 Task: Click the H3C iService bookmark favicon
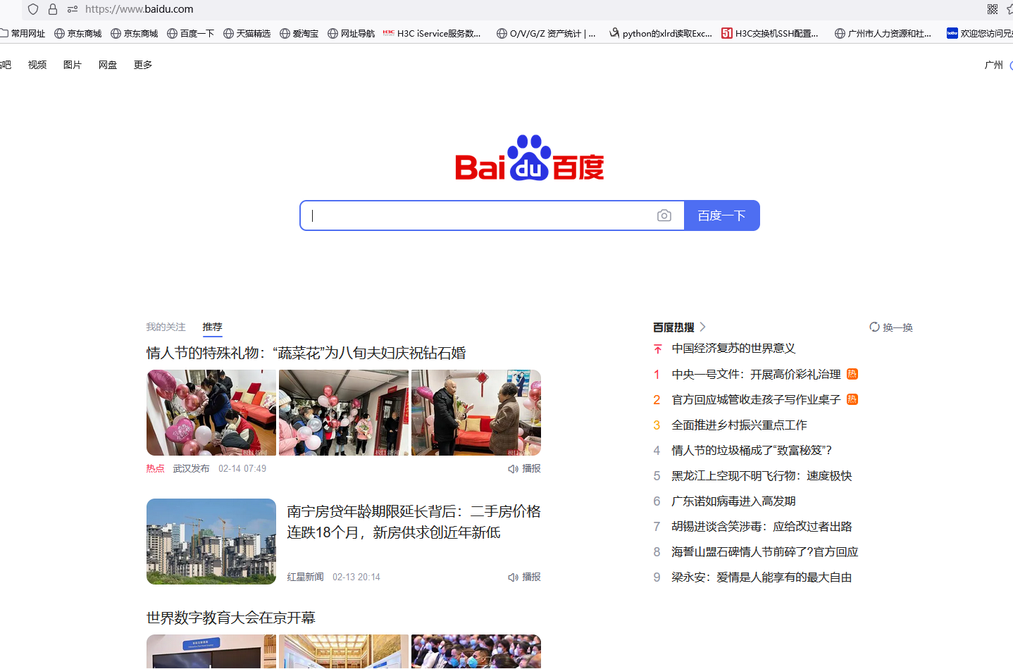coord(389,33)
